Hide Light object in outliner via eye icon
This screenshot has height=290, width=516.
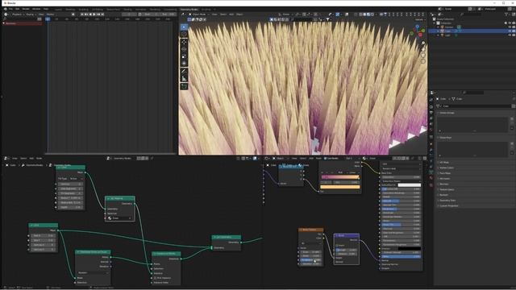pos(510,35)
